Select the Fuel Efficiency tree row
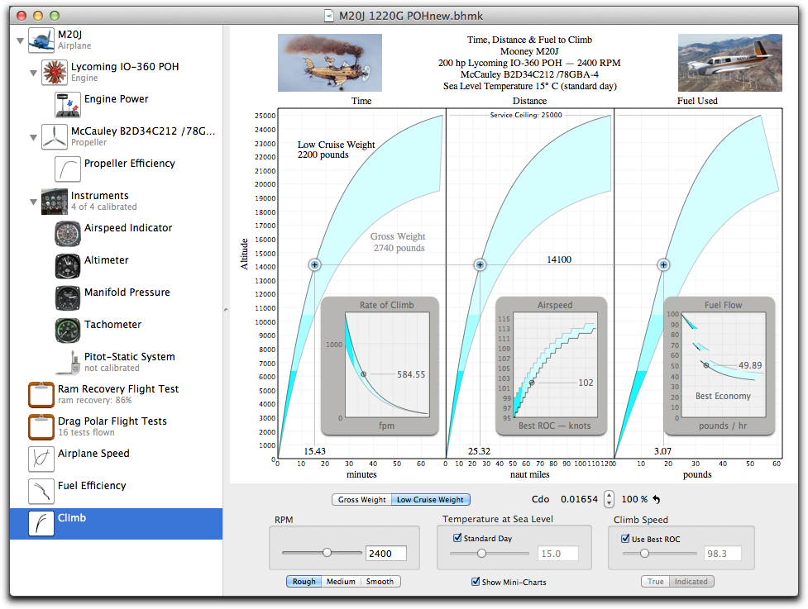 pyautogui.click(x=117, y=492)
